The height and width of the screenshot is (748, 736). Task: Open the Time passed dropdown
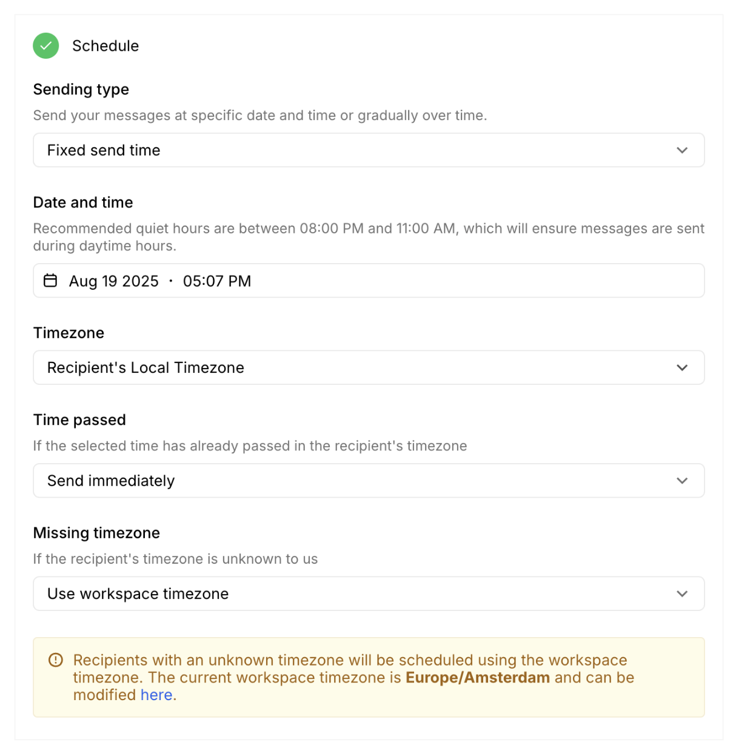[368, 481]
